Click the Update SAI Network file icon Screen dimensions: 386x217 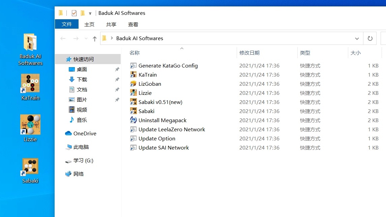point(133,148)
